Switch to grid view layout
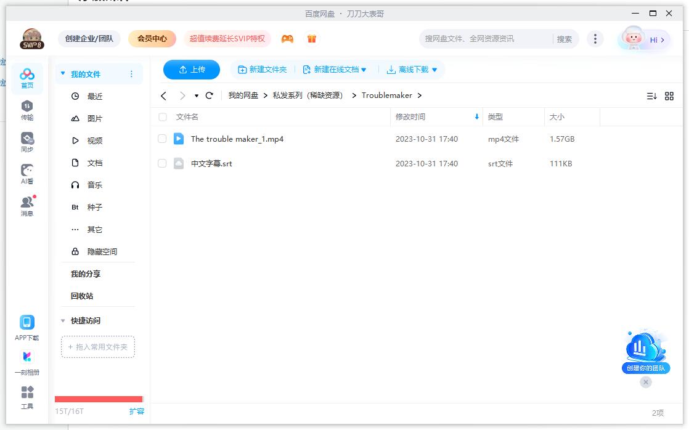689x430 pixels. (670, 95)
